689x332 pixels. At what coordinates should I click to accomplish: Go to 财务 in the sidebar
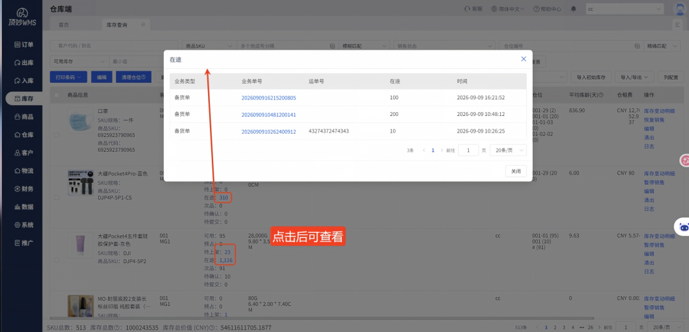point(24,189)
